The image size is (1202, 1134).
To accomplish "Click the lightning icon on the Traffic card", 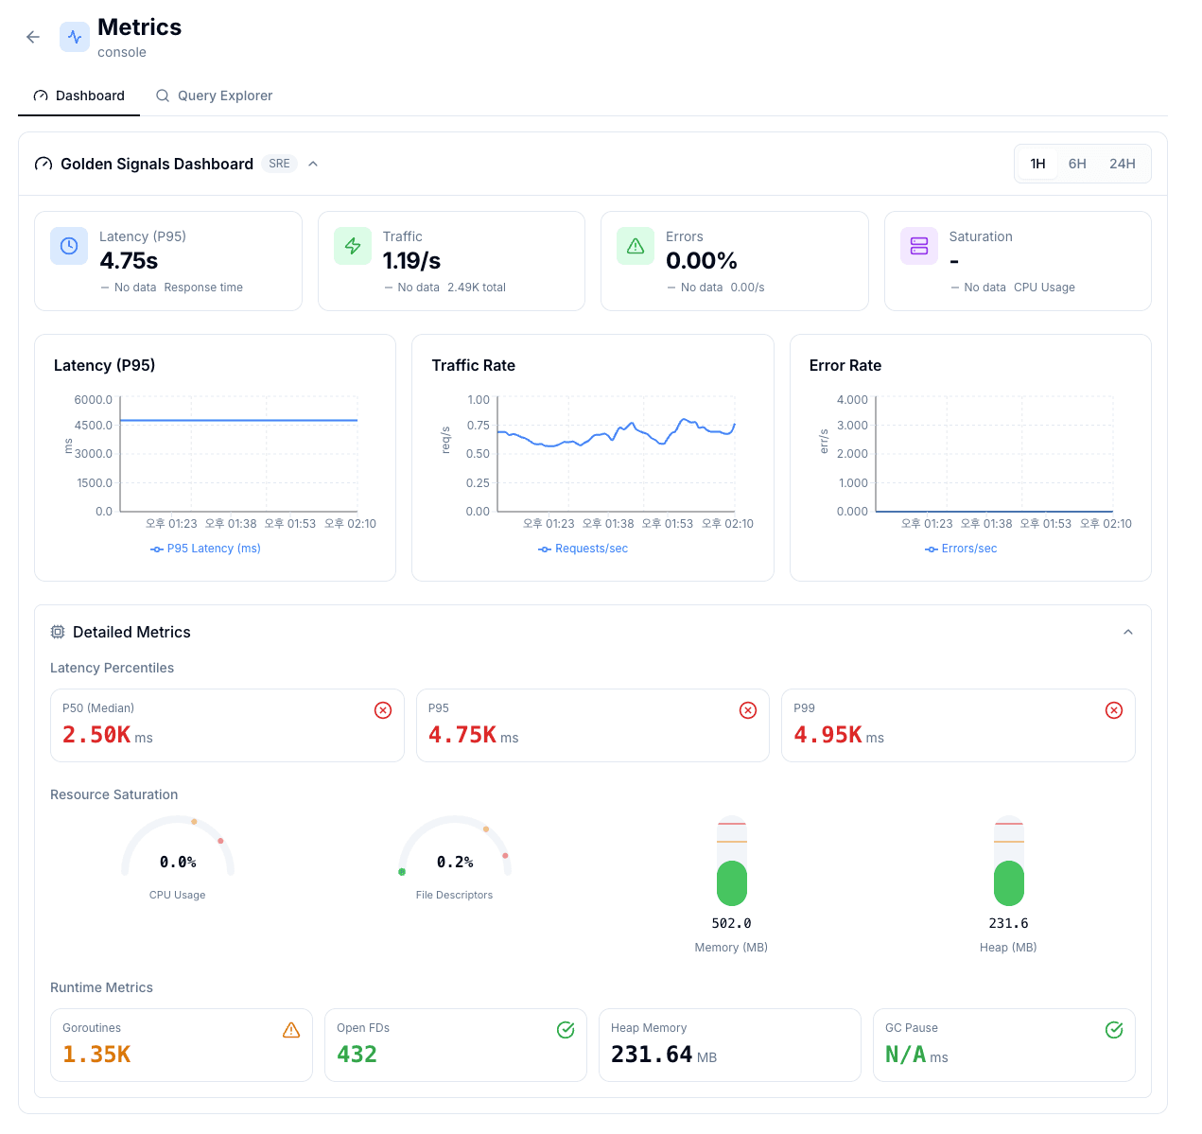I will pyautogui.click(x=352, y=246).
